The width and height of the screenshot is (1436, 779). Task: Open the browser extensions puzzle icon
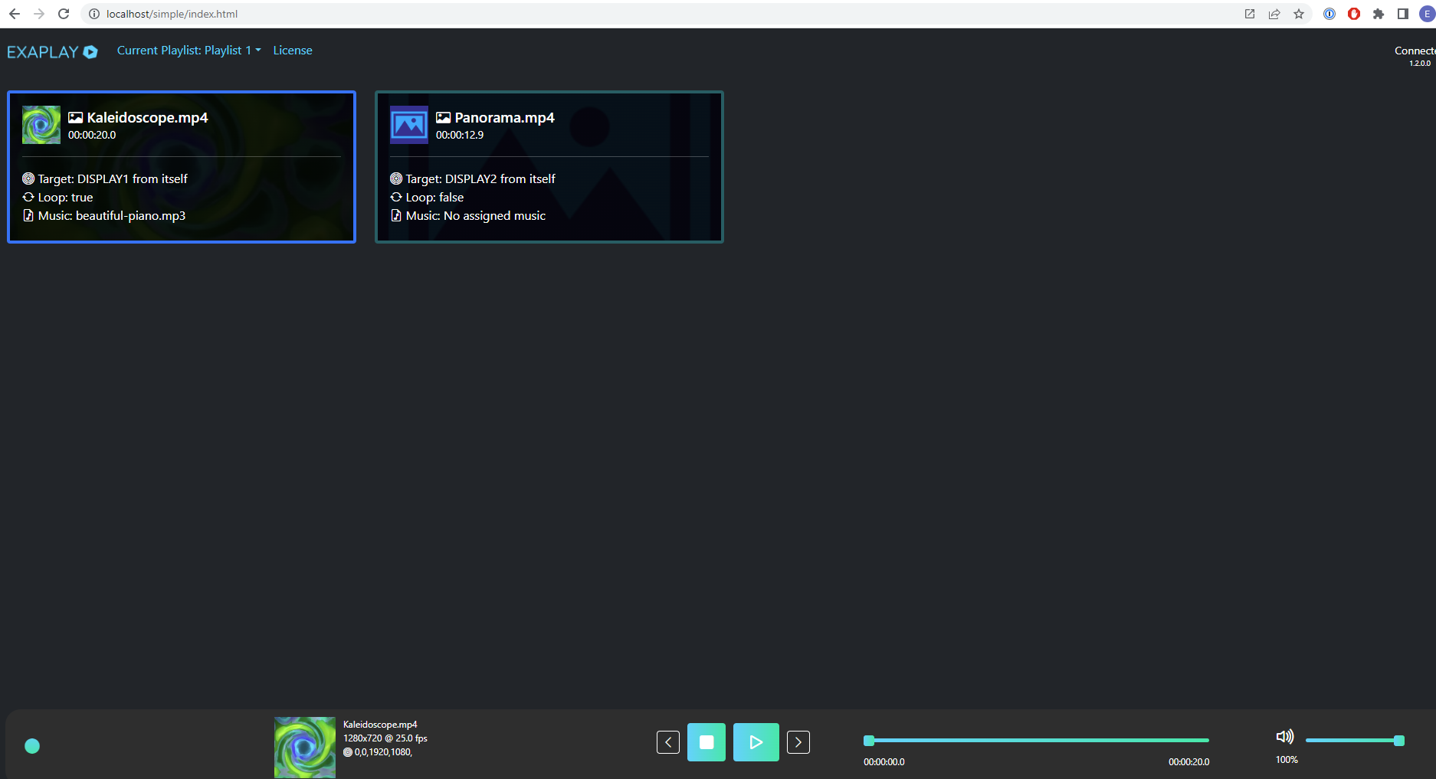coord(1379,14)
